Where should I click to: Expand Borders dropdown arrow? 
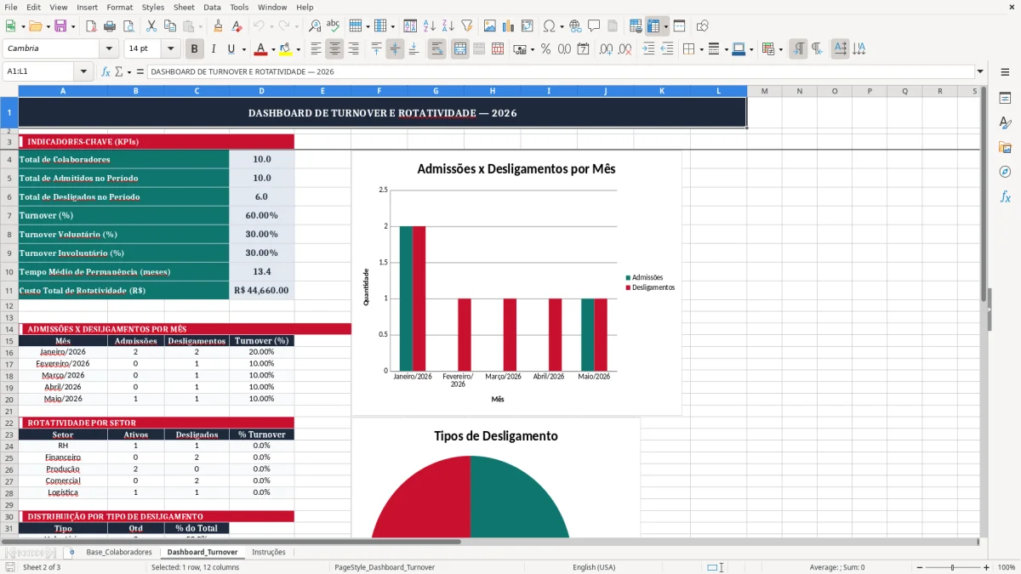701,49
